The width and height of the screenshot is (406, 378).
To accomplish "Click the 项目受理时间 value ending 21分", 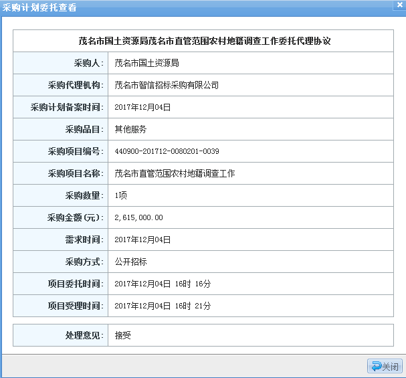I will tap(163, 306).
